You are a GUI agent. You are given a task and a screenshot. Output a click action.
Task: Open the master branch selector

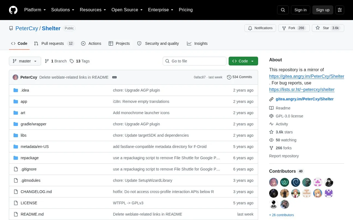(25, 61)
